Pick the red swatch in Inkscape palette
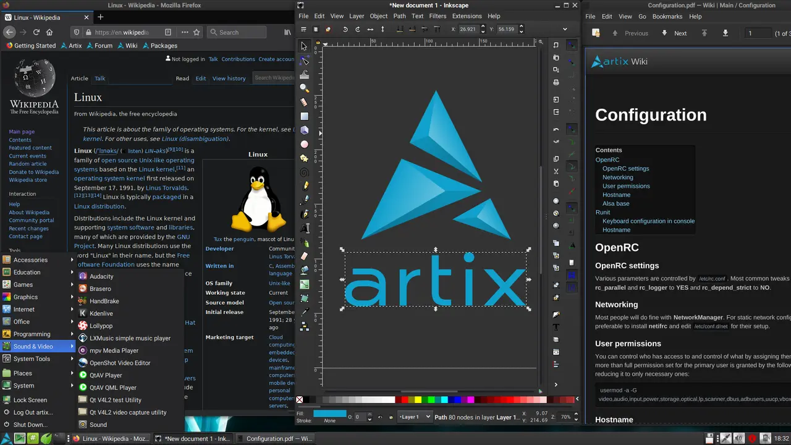Viewport: 791px width, 445px height. point(405,400)
